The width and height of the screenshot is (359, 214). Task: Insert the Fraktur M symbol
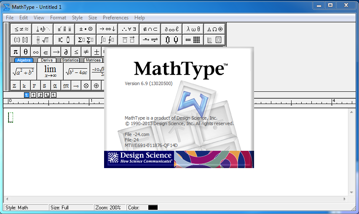pyautogui.click(x=66, y=86)
